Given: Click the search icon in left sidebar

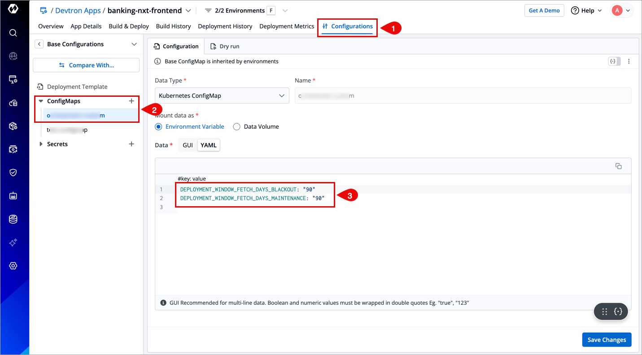Looking at the screenshot, I should (13, 33).
